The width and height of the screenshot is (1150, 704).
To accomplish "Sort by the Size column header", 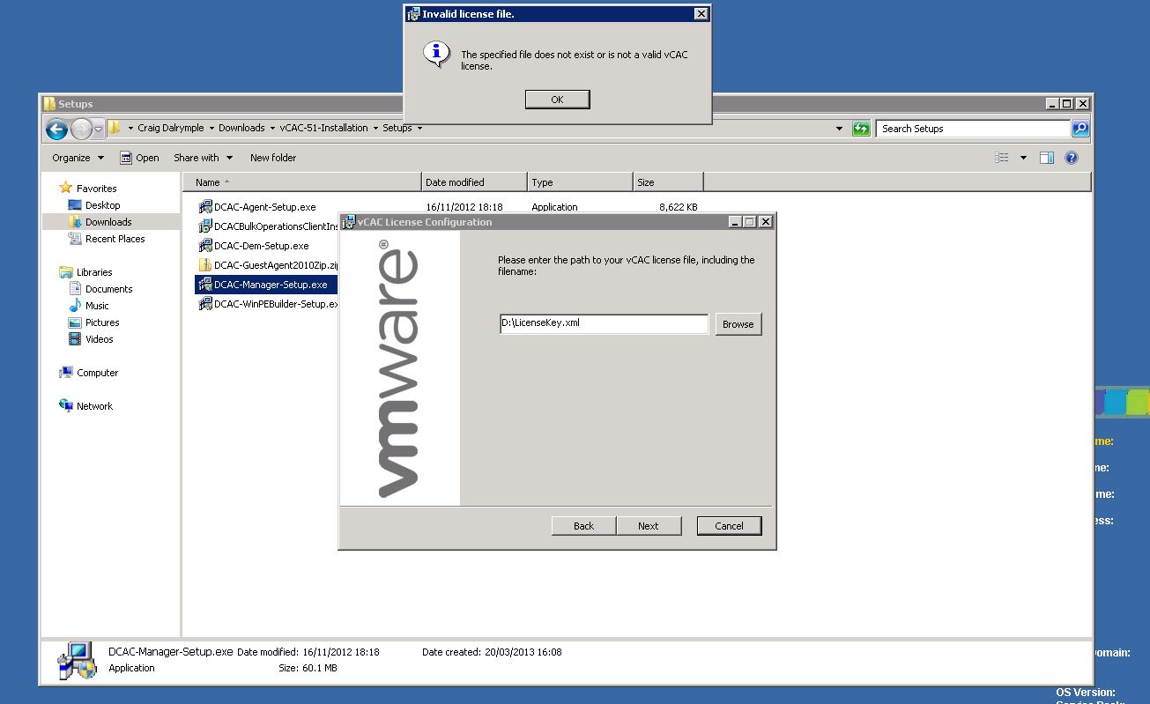I will 668,182.
